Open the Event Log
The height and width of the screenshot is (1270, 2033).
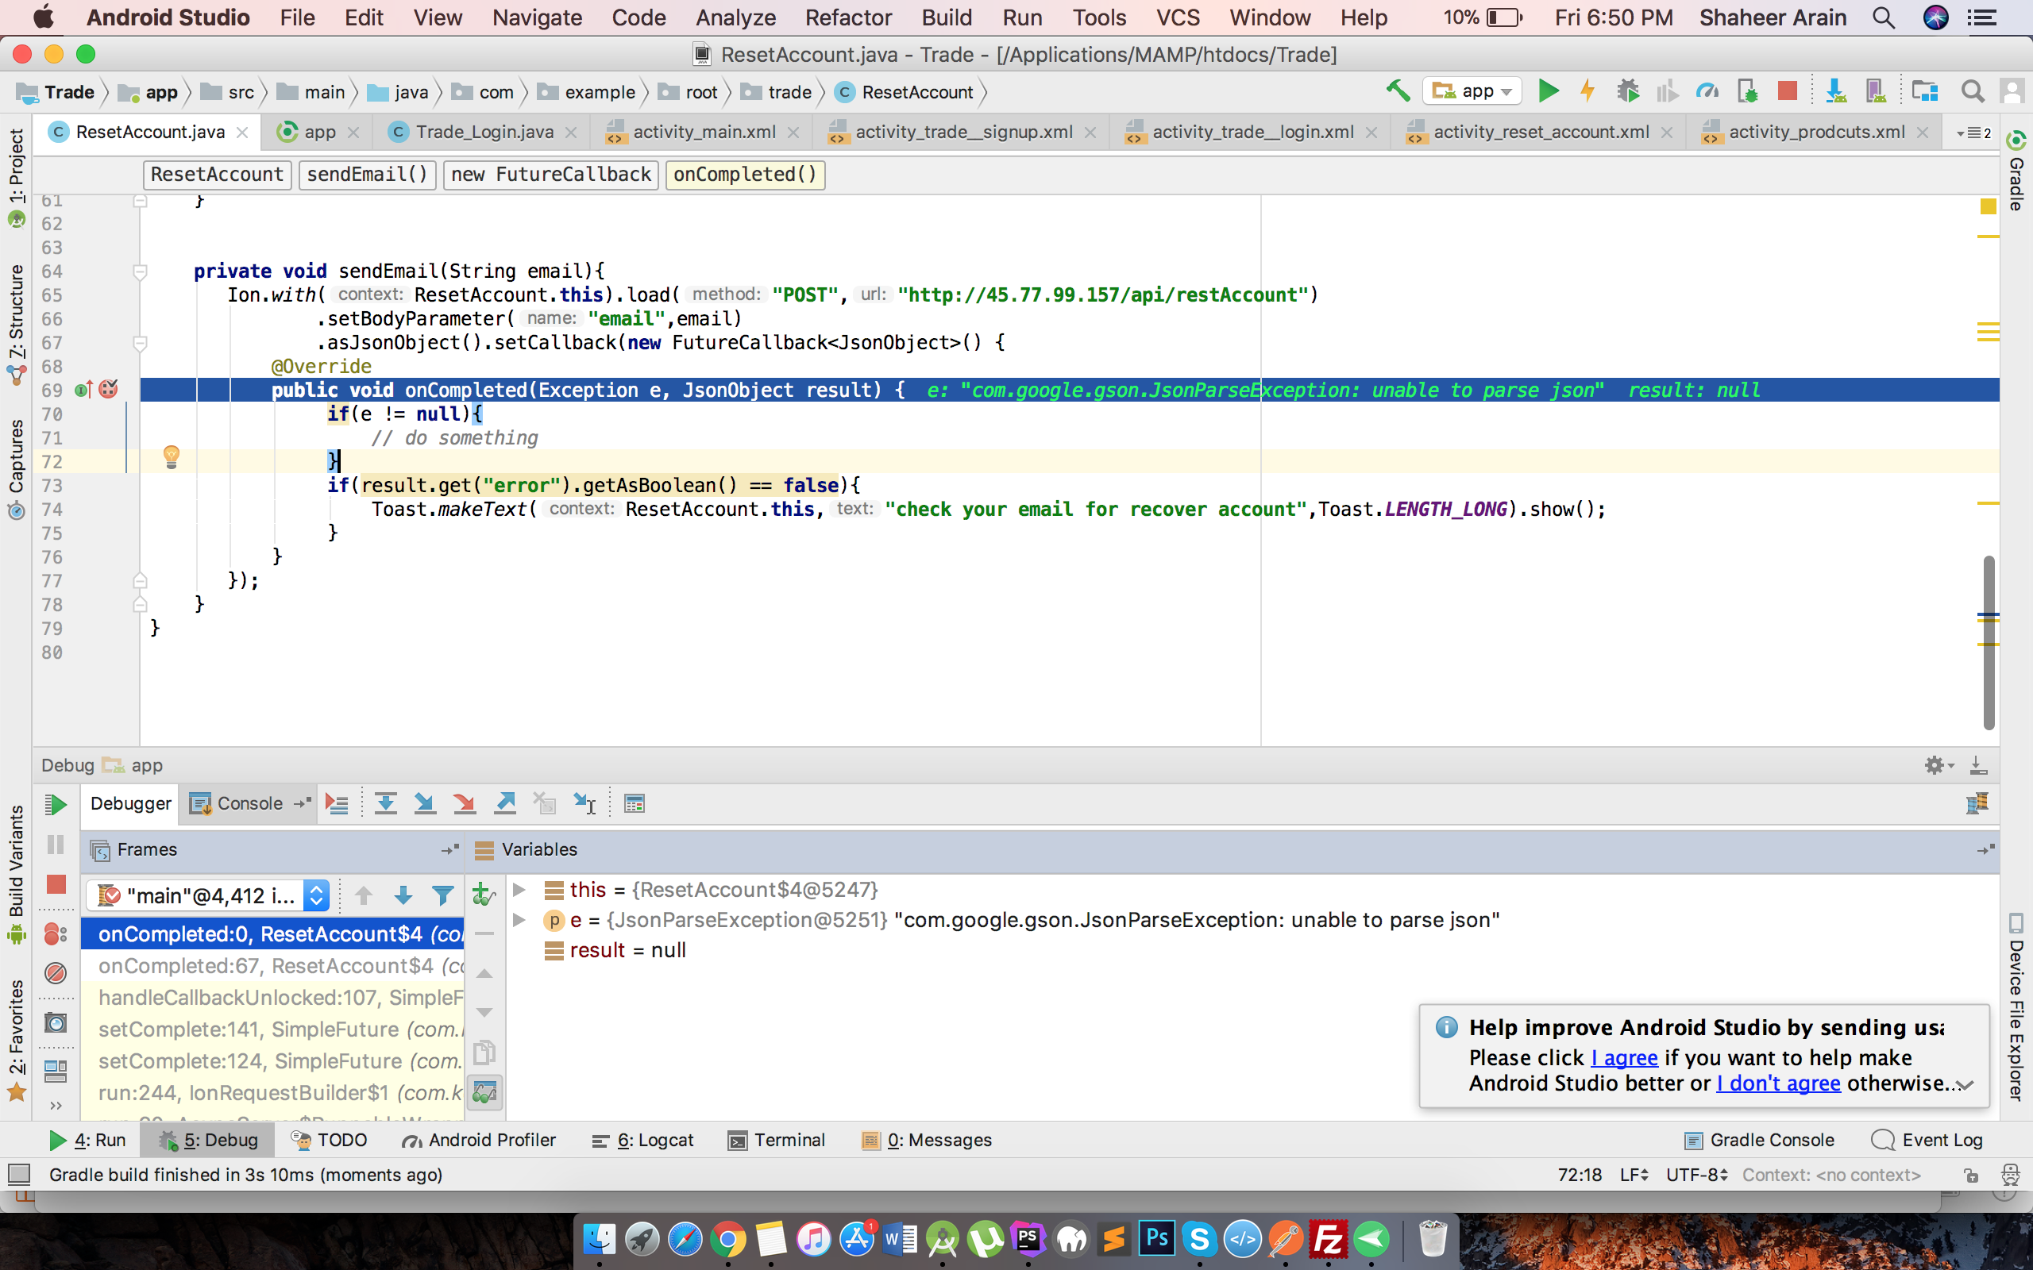point(1927,1140)
